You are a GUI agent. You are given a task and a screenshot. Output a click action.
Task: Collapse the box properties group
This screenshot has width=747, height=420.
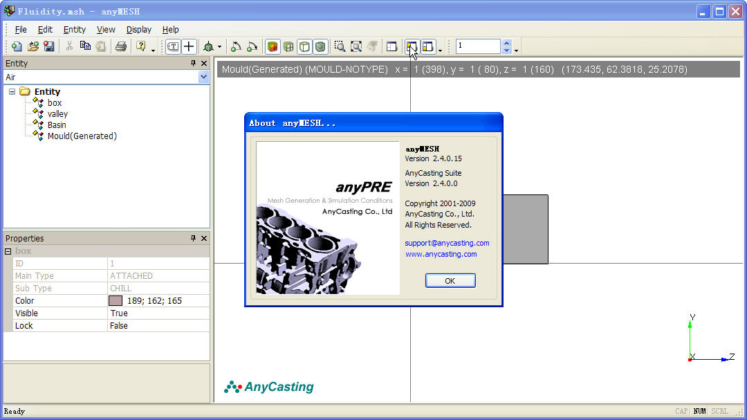(x=8, y=250)
